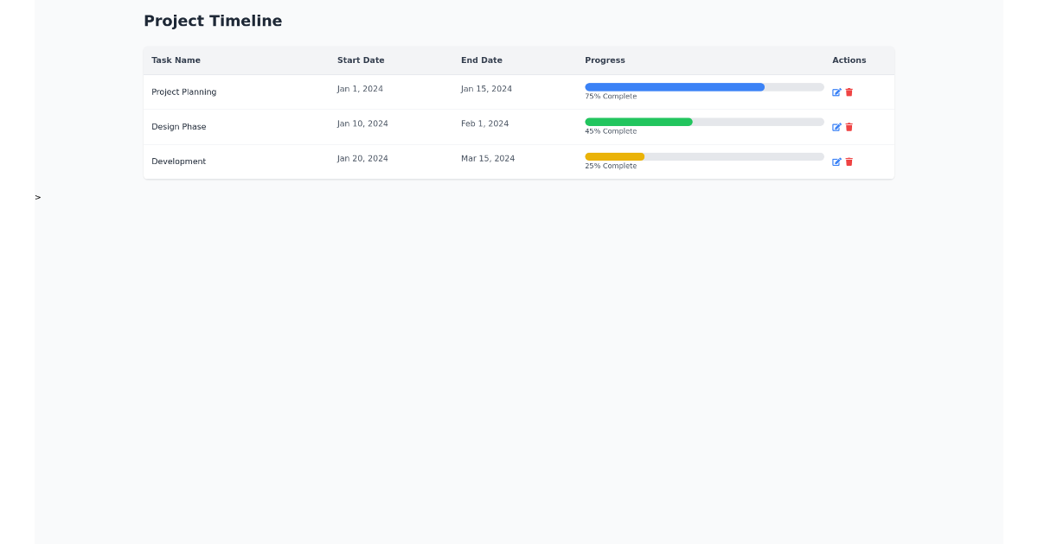Click the delete icon for Project Planning
1038x544 pixels.
(849, 92)
